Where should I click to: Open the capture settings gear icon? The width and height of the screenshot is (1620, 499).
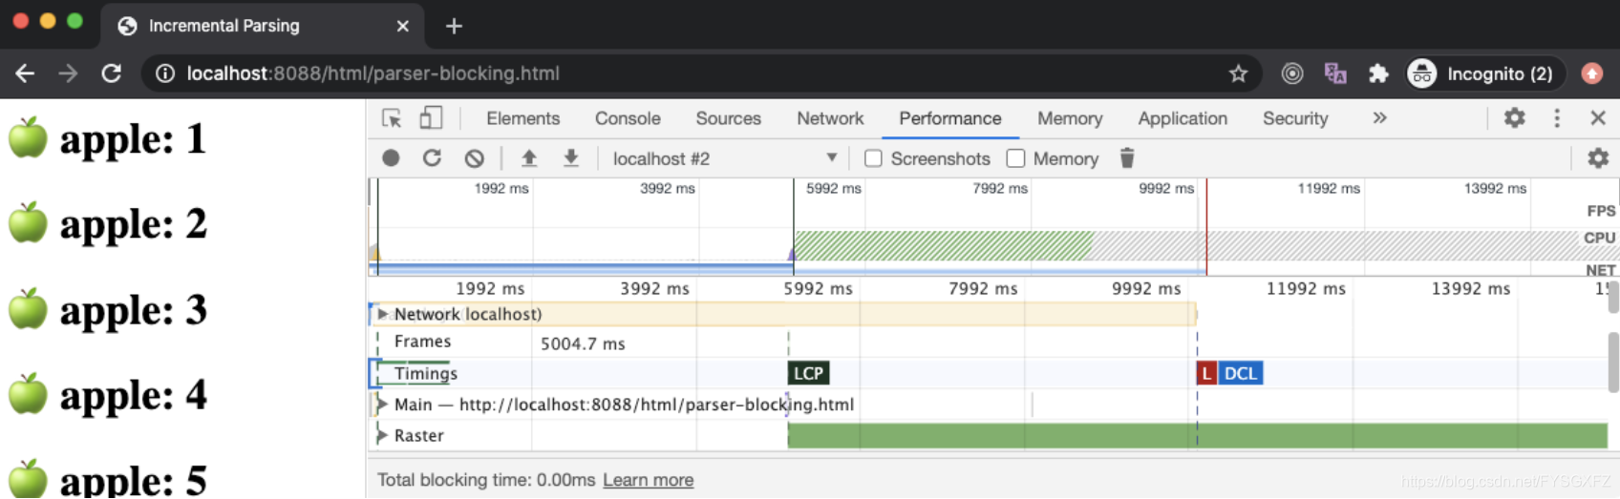[1598, 158]
